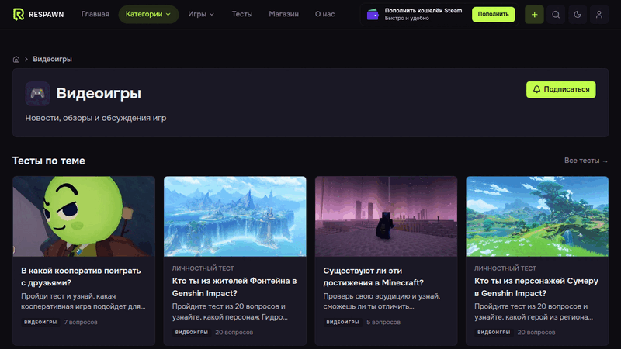Click the Пополнить button

tap(494, 14)
